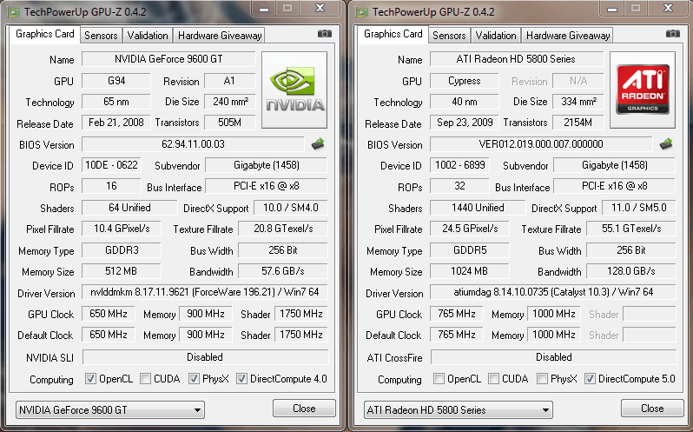Click the ATI CrossFire Disabled field

(x=553, y=357)
